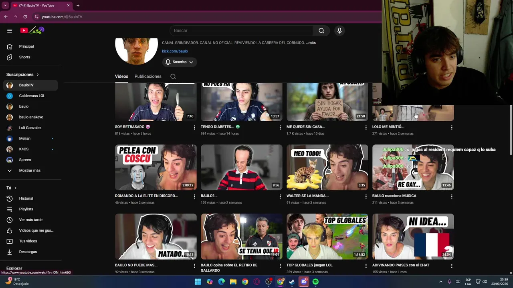
Task: Switch to the Videos tab
Action: coord(121,76)
